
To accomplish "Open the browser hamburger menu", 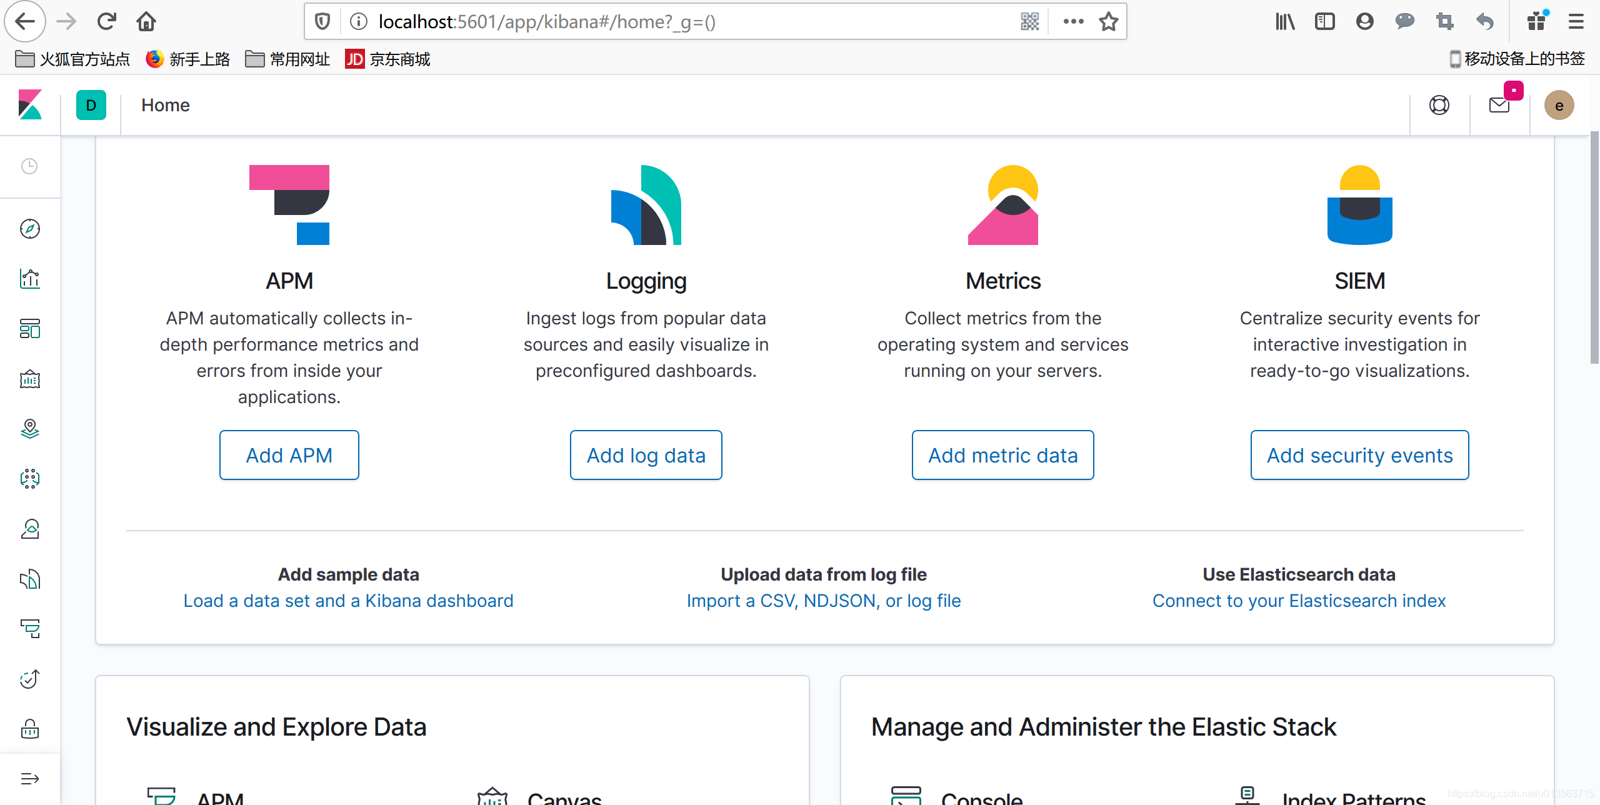I will coord(1576,22).
